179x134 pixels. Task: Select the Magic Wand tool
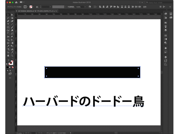[x=8, y=18]
